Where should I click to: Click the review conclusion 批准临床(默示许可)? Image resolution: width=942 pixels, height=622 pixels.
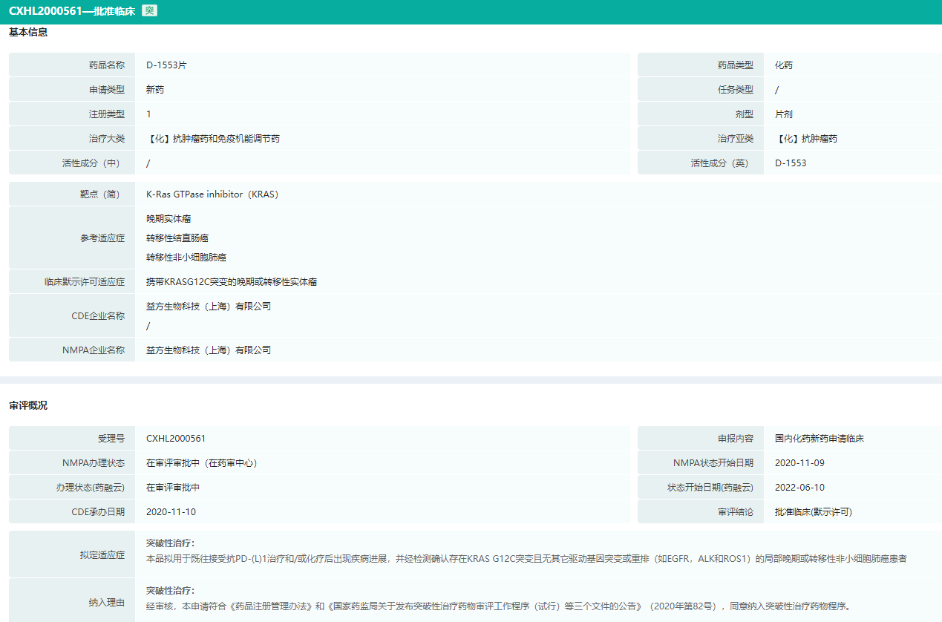coord(814,512)
